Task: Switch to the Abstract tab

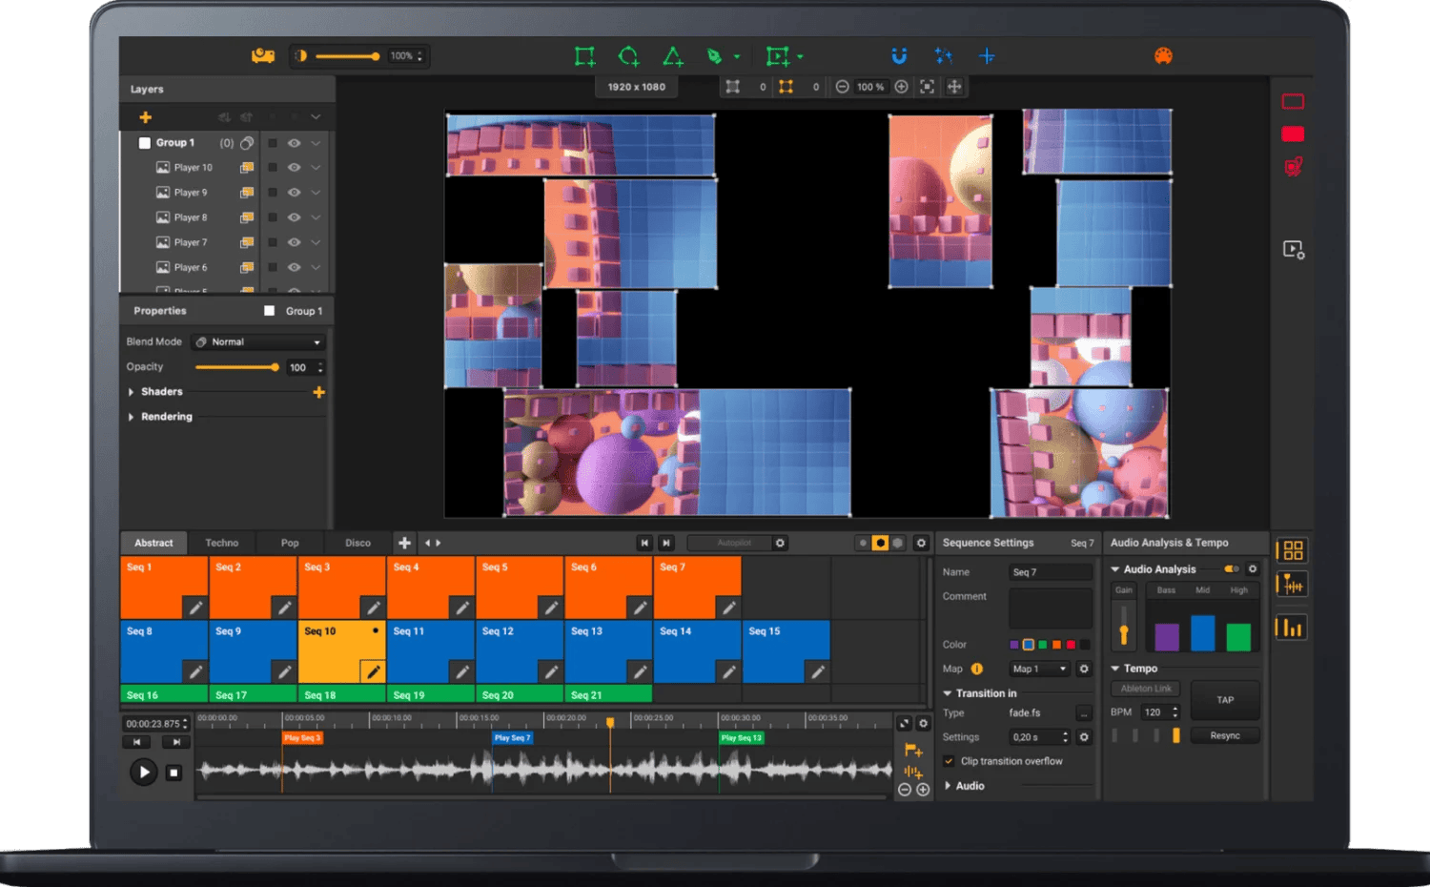Action: pos(153,543)
